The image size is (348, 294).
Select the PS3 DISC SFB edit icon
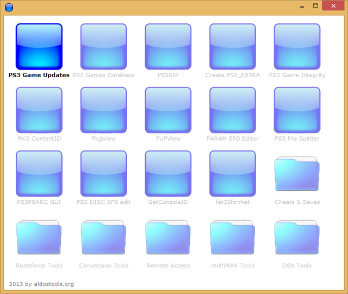coord(104,173)
